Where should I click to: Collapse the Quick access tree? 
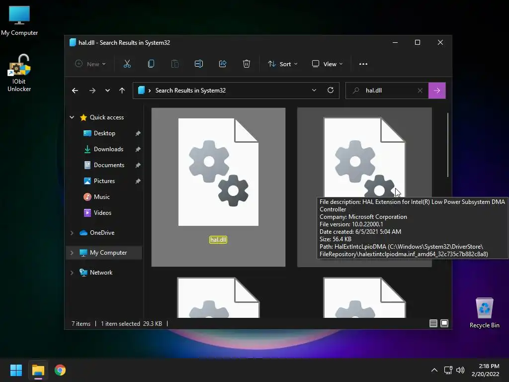(72, 117)
